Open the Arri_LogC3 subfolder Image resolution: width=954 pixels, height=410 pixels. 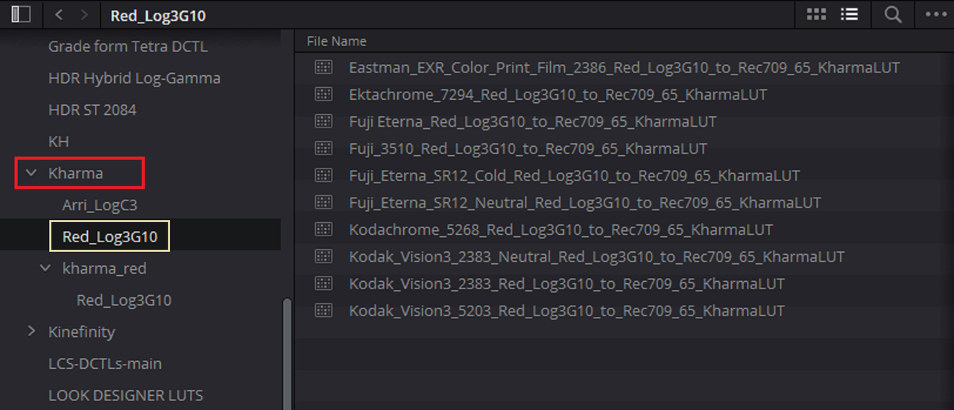[x=100, y=205]
